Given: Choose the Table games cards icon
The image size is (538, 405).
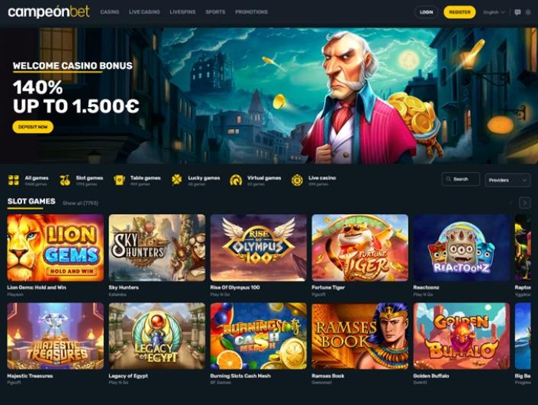Looking at the screenshot, I should tap(119, 180).
